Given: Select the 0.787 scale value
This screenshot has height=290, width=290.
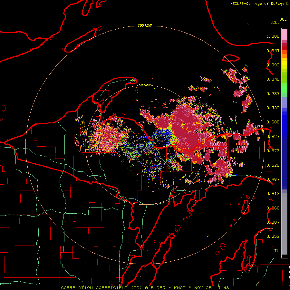Looking at the screenshot, I should (x=273, y=93).
